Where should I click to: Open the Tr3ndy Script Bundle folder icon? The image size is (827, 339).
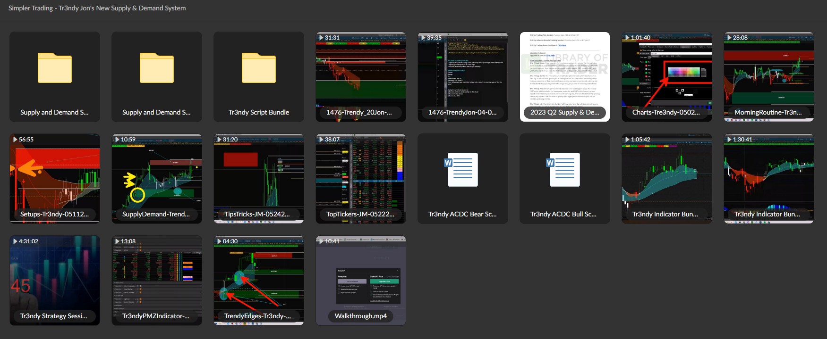[x=259, y=68]
